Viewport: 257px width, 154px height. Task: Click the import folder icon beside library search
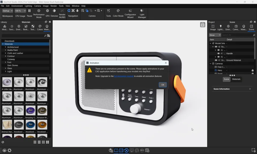click(48, 36)
